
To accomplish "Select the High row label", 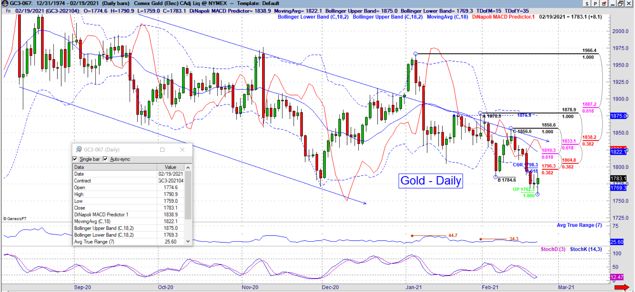I will point(79,194).
